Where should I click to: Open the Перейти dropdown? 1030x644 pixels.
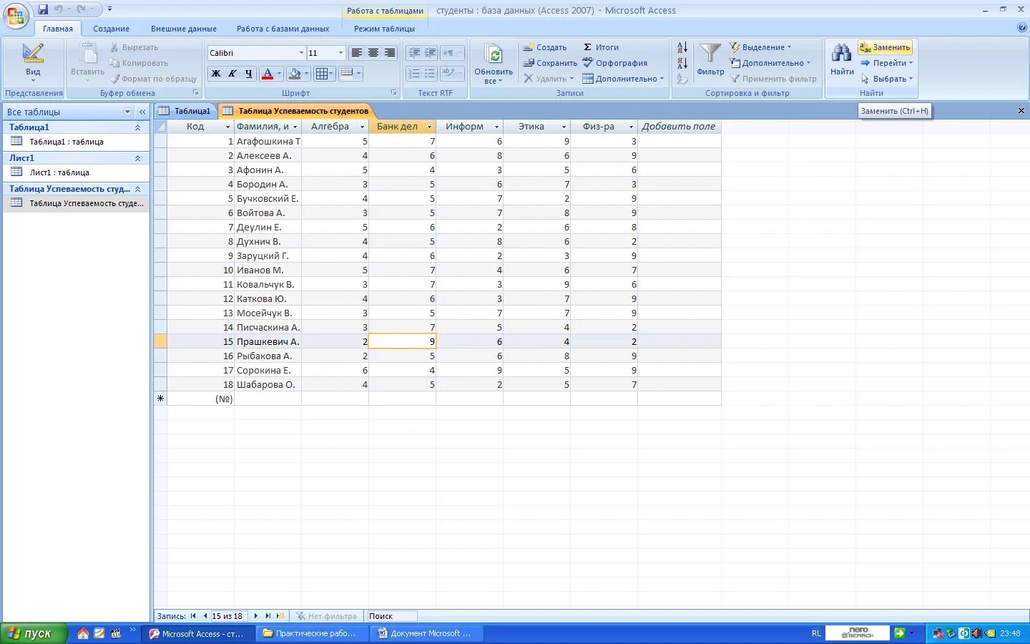point(887,63)
